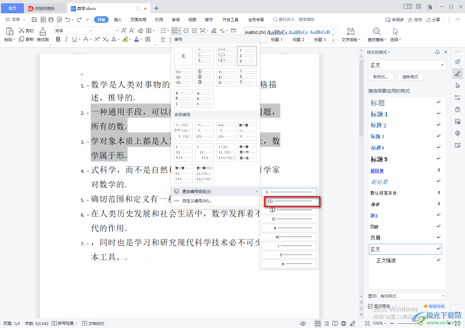Select the 无 numbering thumbnail
Viewport: 465px width, 328px height.
click(x=183, y=56)
